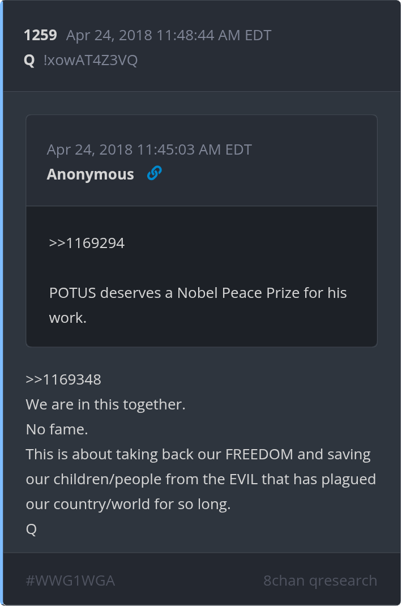Click the "our country/world for so long." line

pyautogui.click(x=128, y=504)
